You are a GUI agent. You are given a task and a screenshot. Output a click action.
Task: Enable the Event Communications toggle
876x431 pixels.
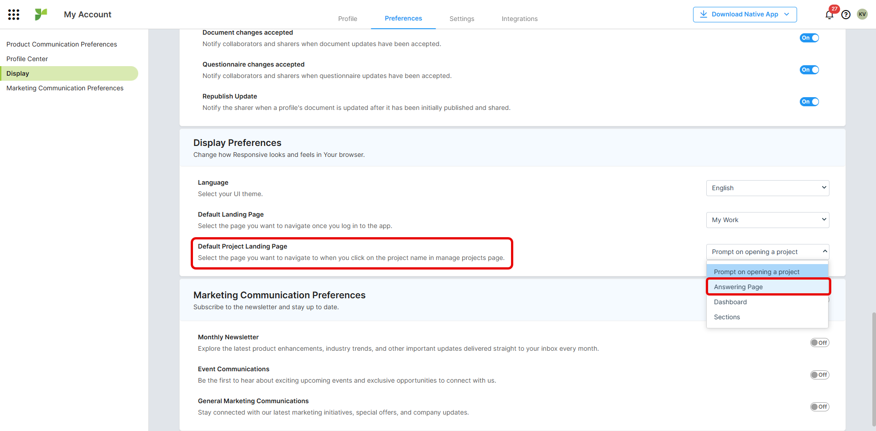coord(819,374)
